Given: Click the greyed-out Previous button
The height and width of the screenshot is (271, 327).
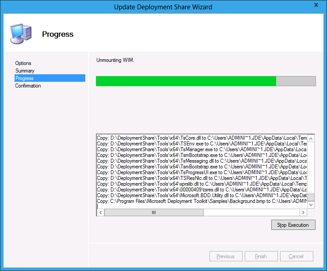Looking at the screenshot, I should pyautogui.click(x=225, y=256).
